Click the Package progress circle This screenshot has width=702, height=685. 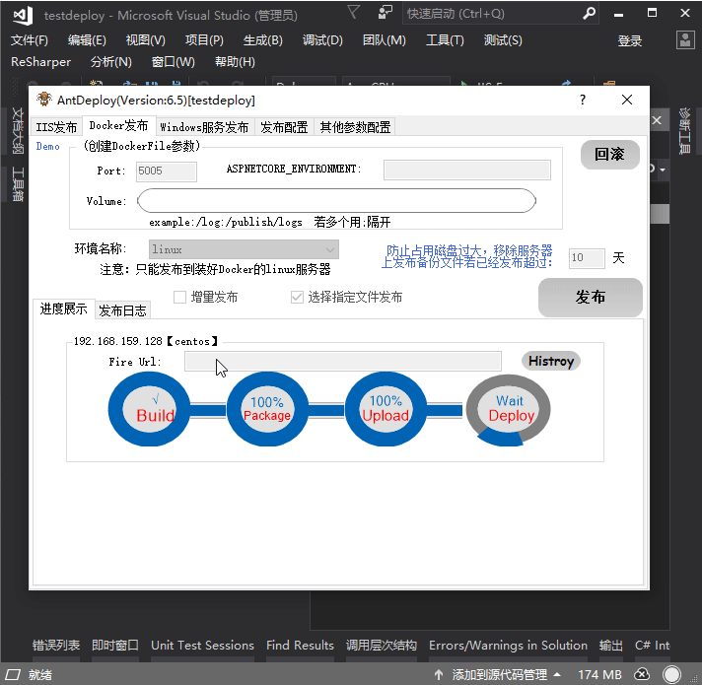[x=267, y=407]
